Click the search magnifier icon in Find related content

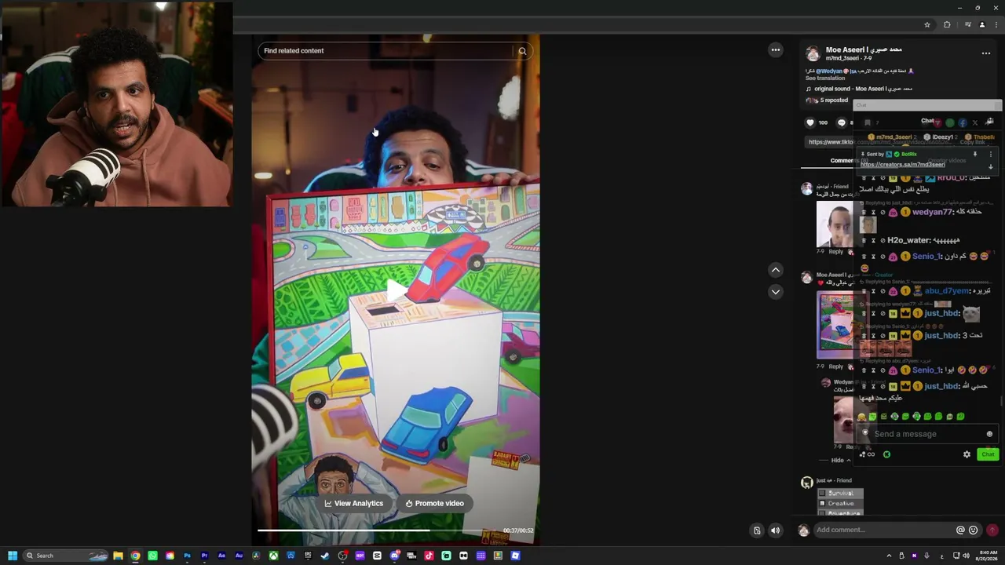[x=522, y=51]
